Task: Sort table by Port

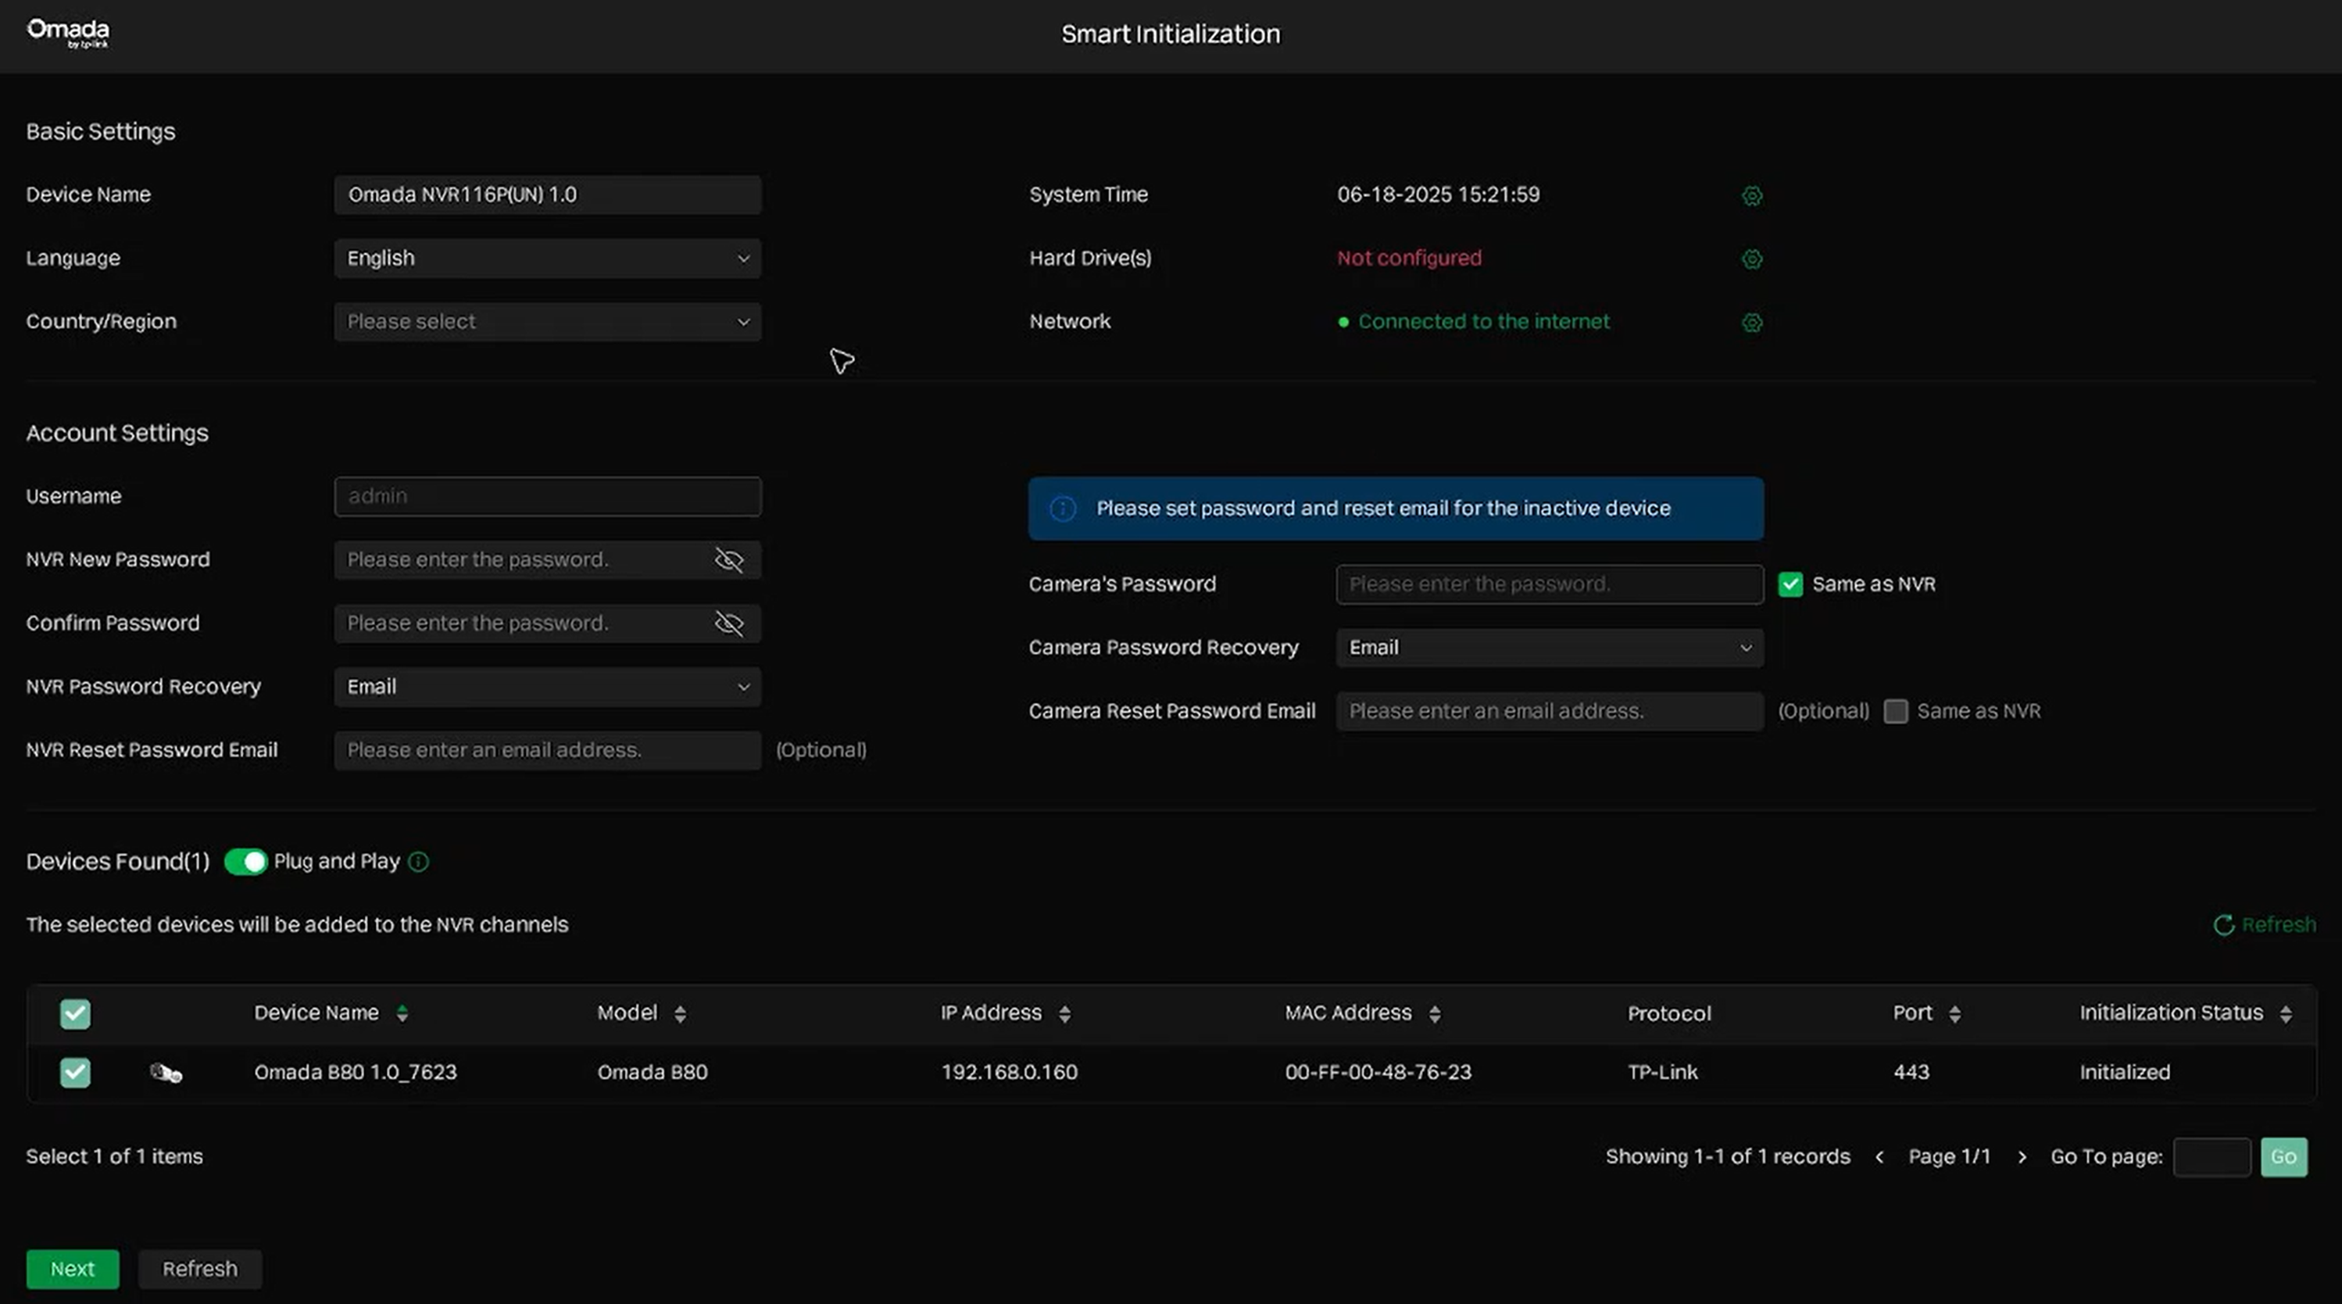Action: tap(1954, 1013)
